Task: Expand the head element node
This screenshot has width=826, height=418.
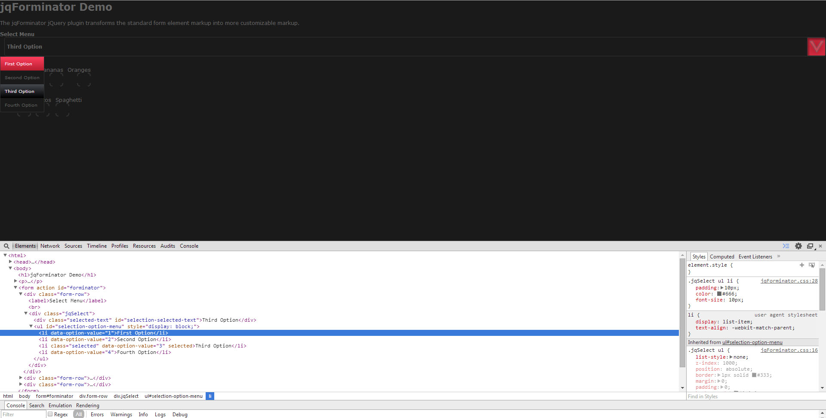Action: tap(10, 262)
